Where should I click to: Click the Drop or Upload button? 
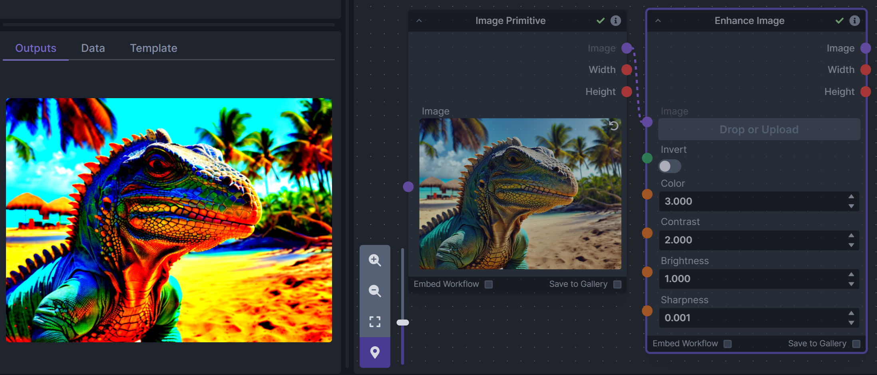pyautogui.click(x=759, y=129)
